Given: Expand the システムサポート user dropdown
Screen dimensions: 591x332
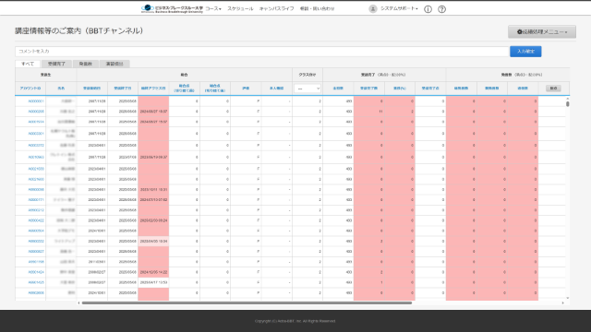Looking at the screenshot, I should click(399, 8).
